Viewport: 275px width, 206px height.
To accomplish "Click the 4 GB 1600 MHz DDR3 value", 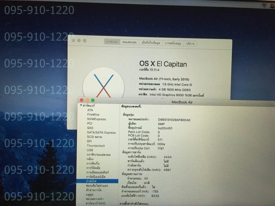I will [175, 90].
